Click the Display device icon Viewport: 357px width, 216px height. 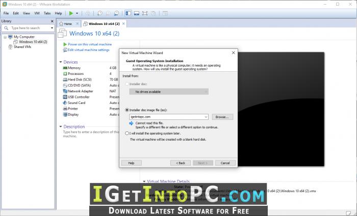65,115
